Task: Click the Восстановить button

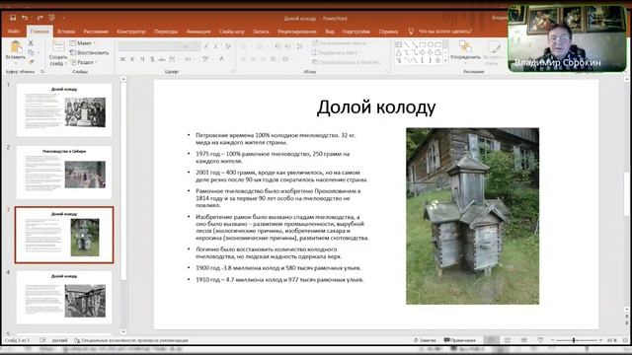Action: (89, 52)
